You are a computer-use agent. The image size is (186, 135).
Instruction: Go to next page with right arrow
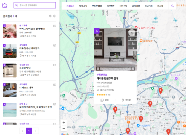click(36, 131)
